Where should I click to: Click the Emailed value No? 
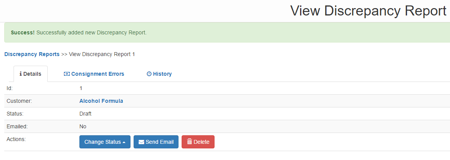[x=83, y=126]
